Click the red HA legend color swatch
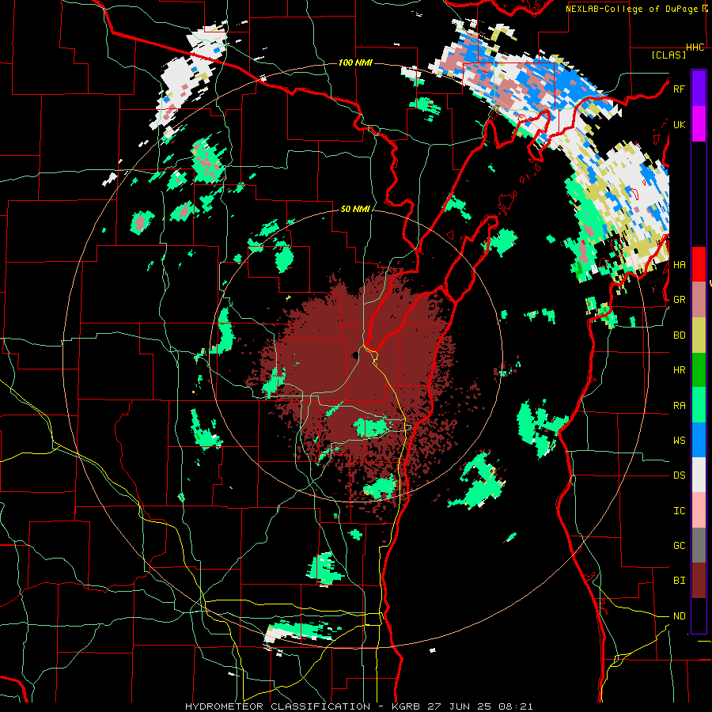 (x=699, y=264)
